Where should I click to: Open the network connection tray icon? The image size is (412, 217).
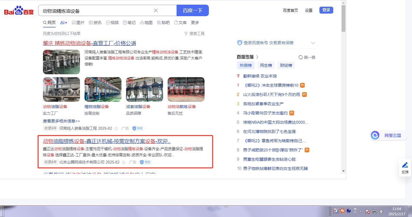(374, 211)
